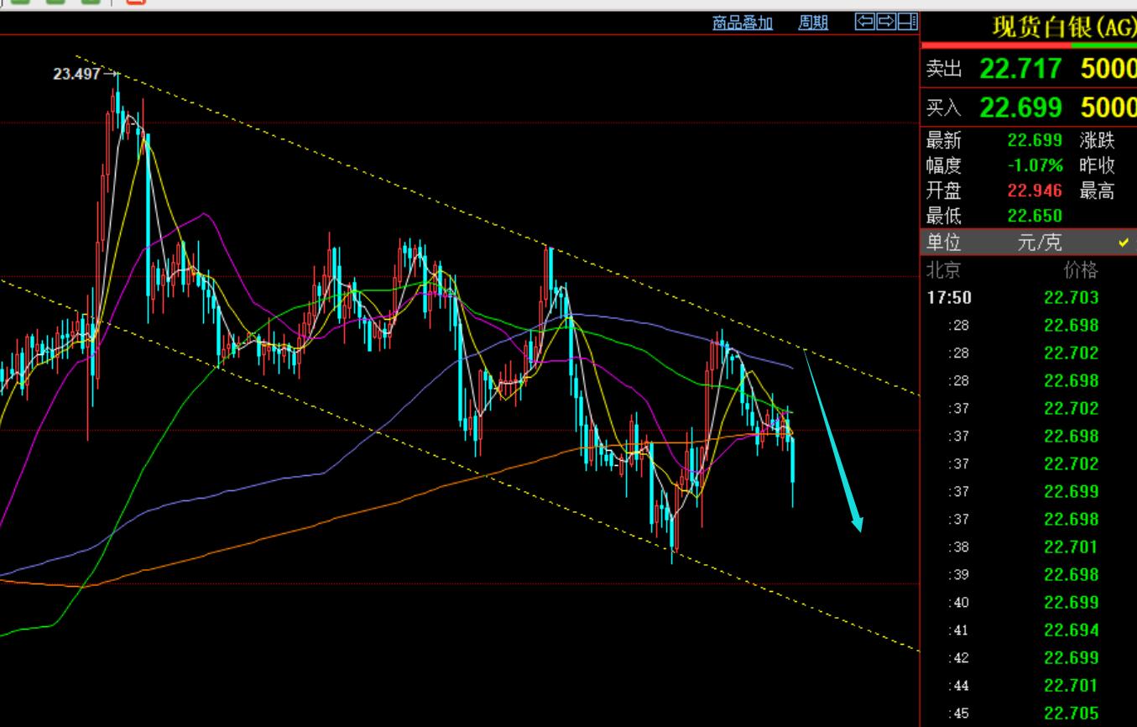Image resolution: width=1137 pixels, height=727 pixels.
Task: Click the left arrow navigation icon
Action: [x=864, y=22]
